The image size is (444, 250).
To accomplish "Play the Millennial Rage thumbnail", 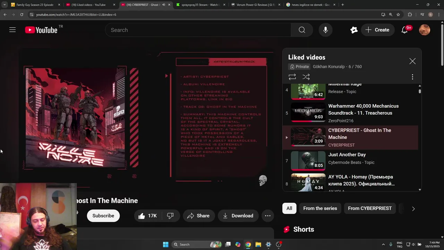I will pos(308,91).
